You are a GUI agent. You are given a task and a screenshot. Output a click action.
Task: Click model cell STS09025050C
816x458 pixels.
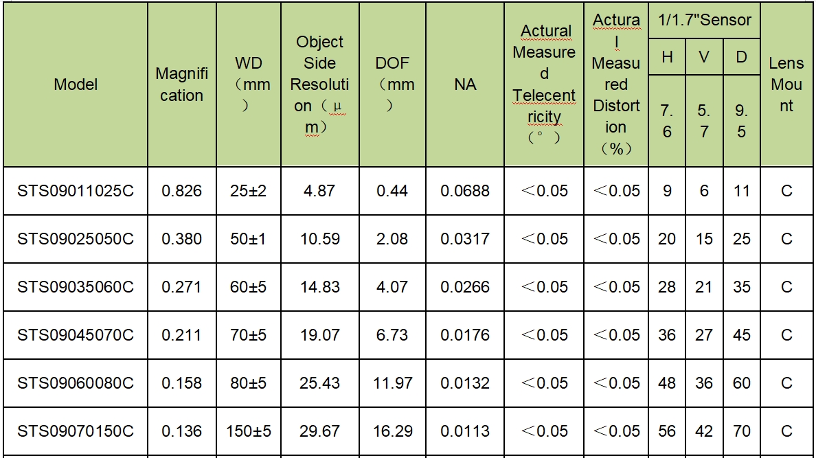76,239
